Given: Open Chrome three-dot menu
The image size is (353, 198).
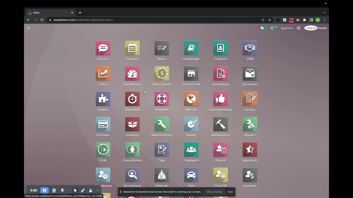Looking at the screenshot, I should coord(324,20).
